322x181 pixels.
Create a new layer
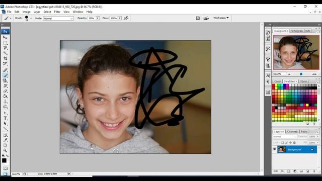tap(307, 171)
